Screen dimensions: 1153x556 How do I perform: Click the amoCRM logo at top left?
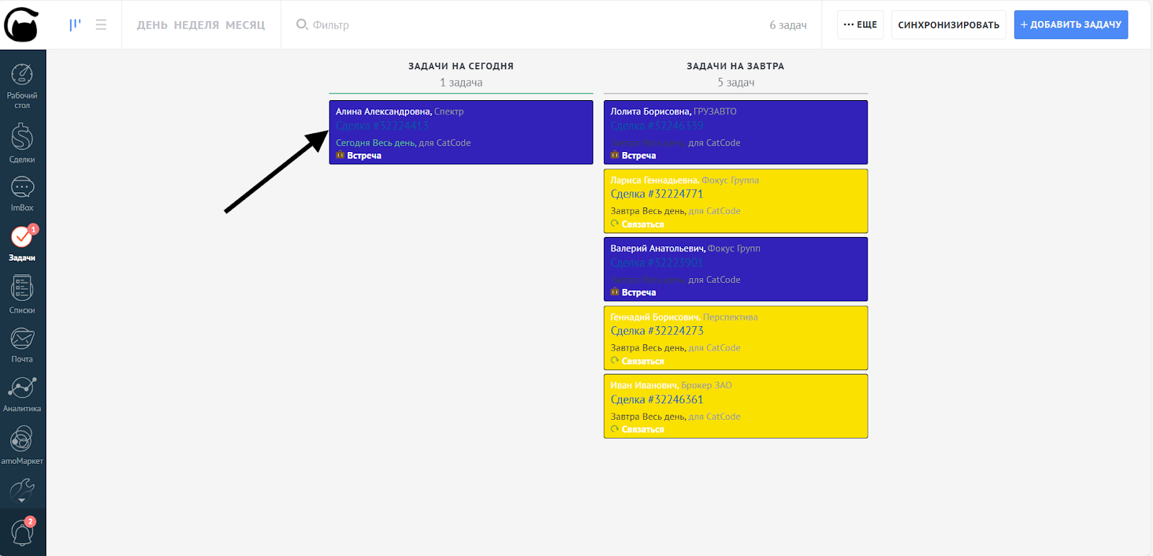[22, 24]
